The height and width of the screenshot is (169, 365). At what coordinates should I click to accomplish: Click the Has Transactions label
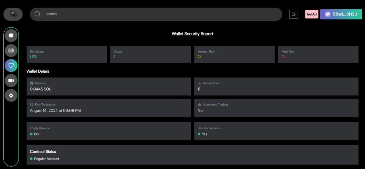[209, 128]
